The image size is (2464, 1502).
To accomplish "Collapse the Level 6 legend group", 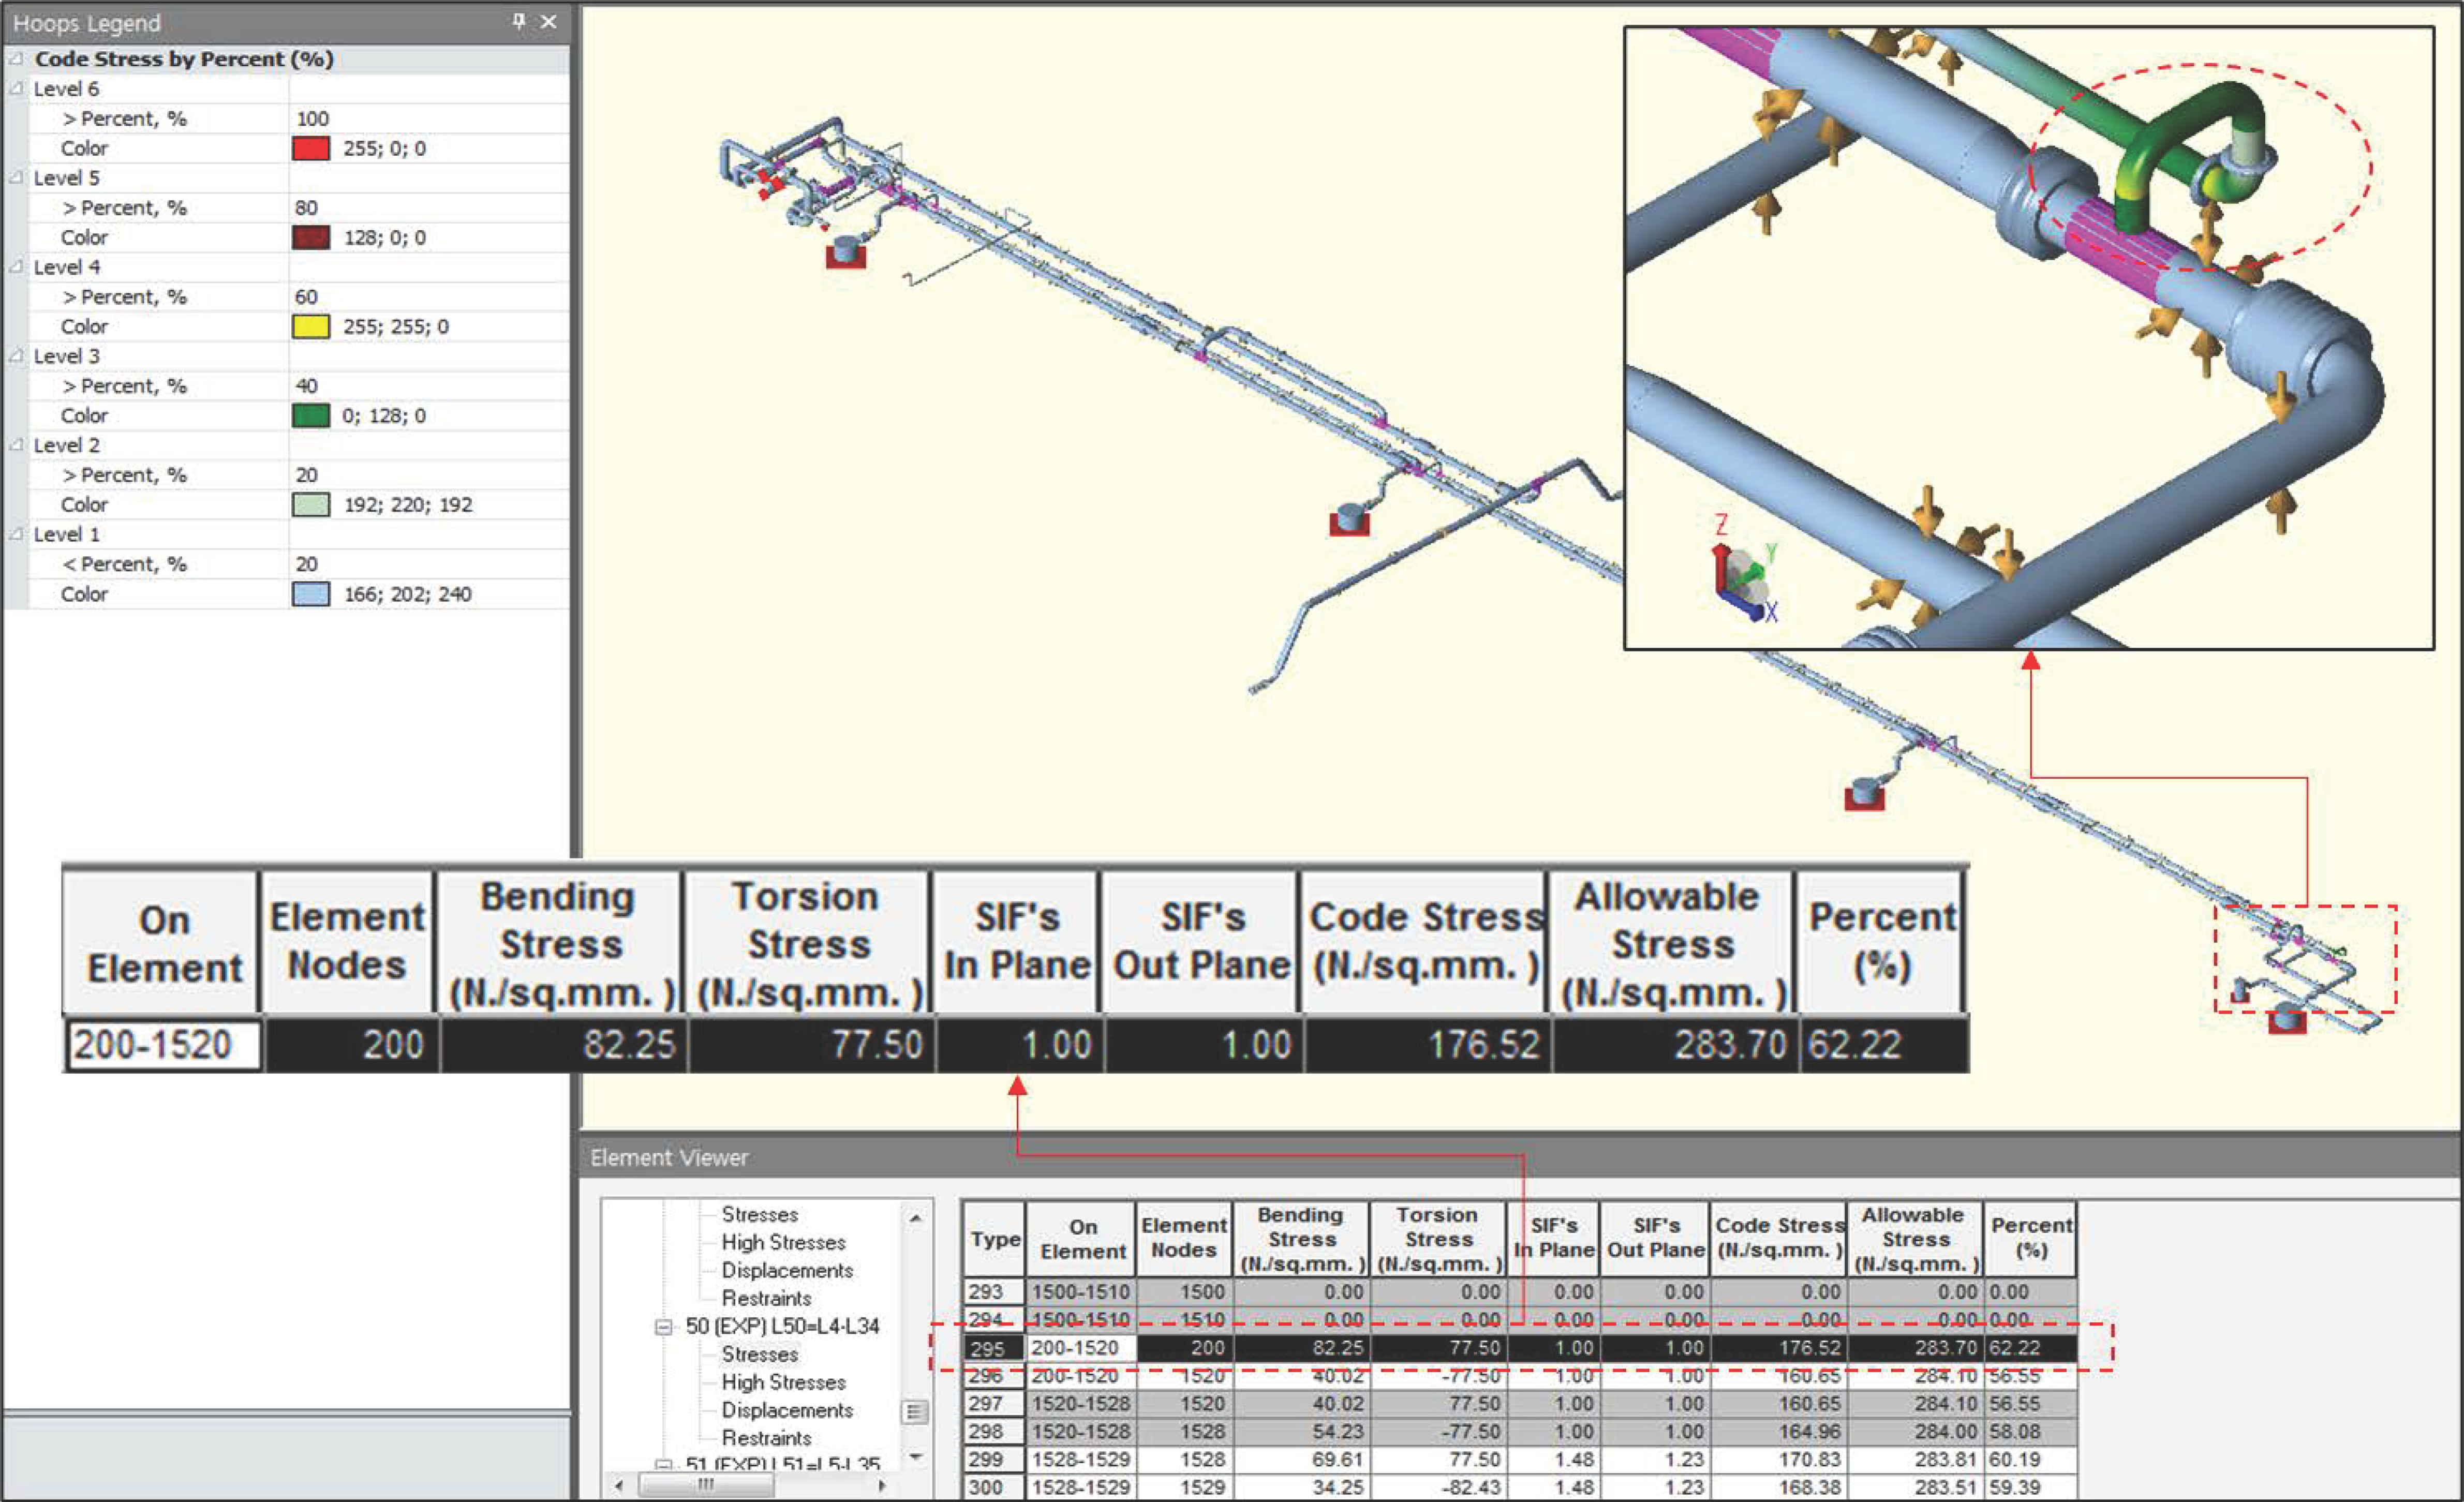I will pyautogui.click(x=16, y=89).
